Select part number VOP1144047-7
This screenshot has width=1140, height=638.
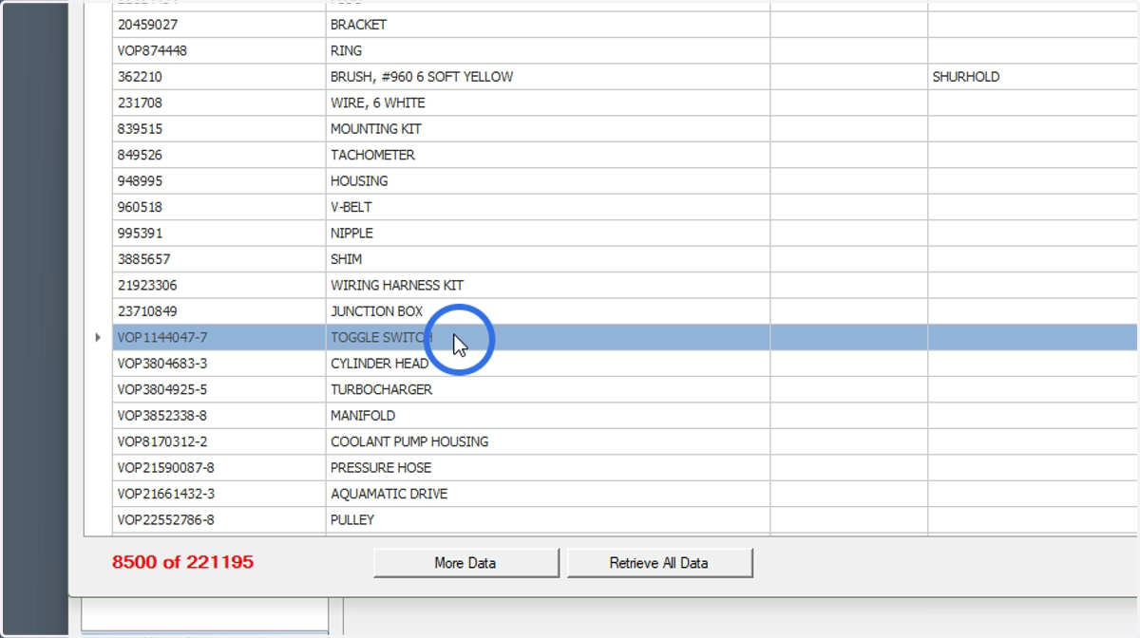[x=218, y=338]
